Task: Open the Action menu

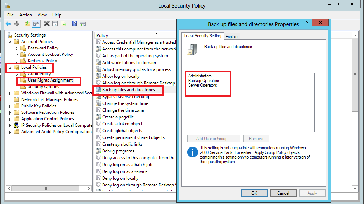Action: click(25, 15)
